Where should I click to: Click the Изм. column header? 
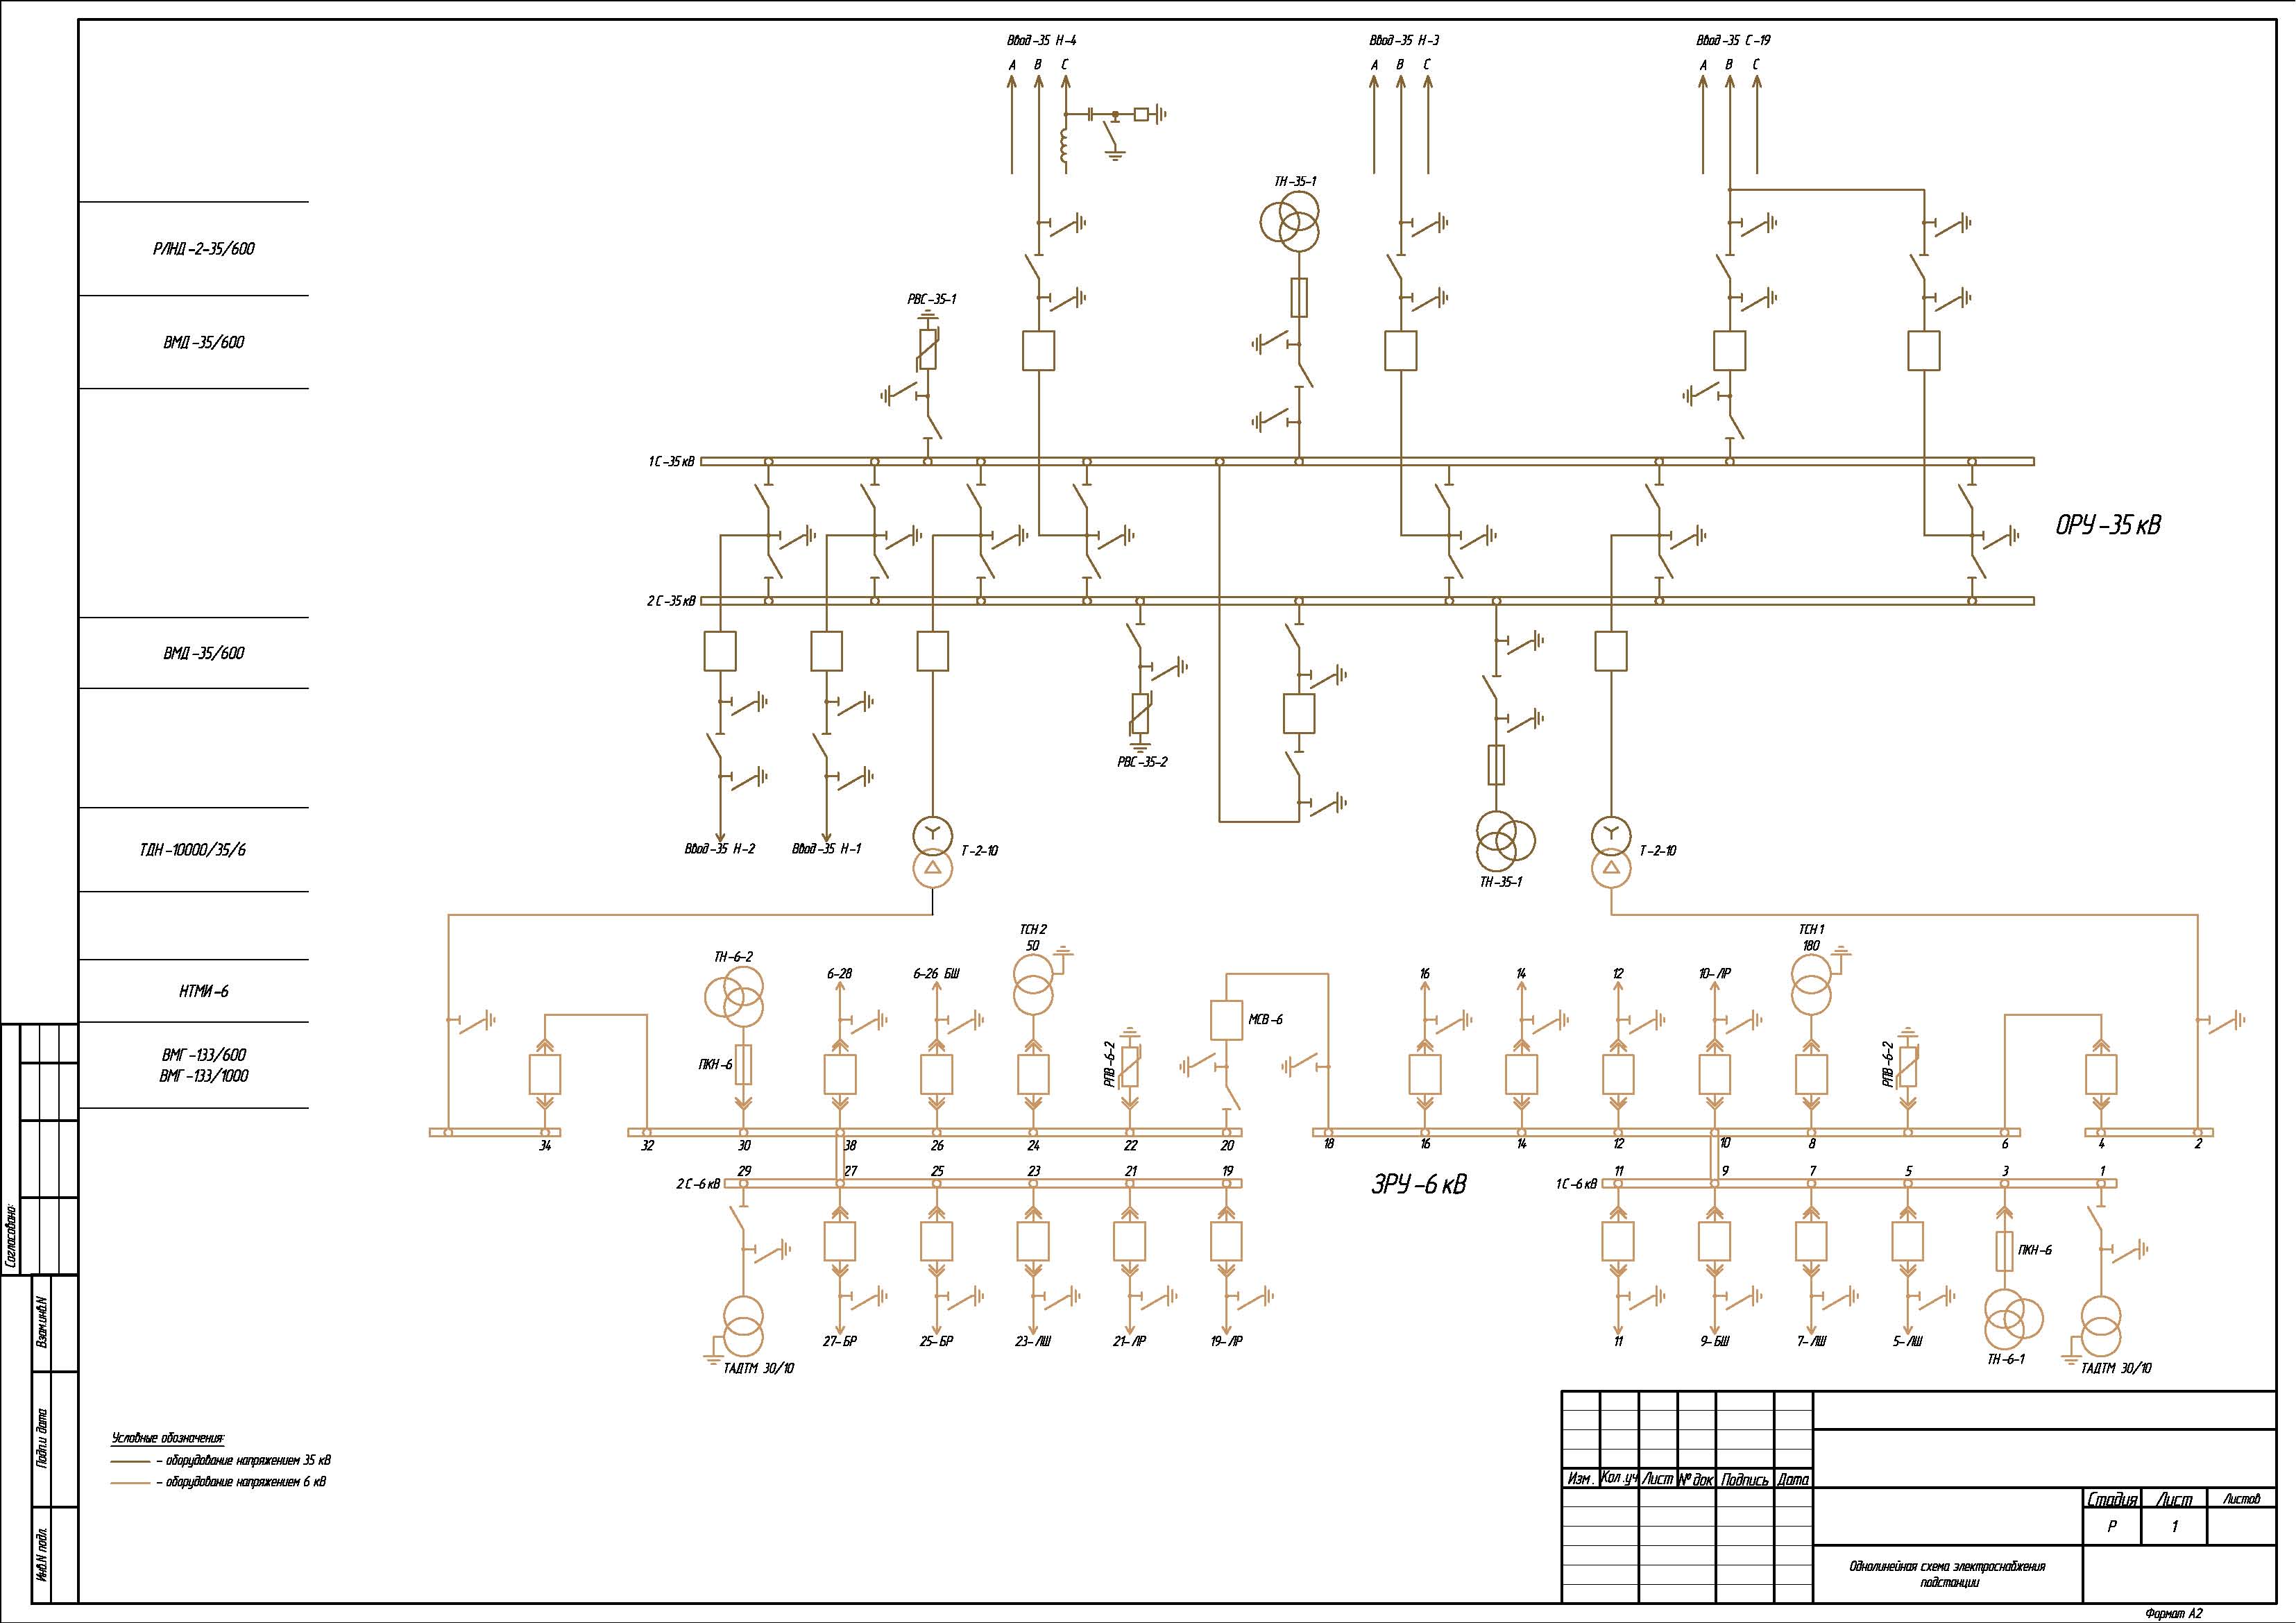point(1580,1479)
